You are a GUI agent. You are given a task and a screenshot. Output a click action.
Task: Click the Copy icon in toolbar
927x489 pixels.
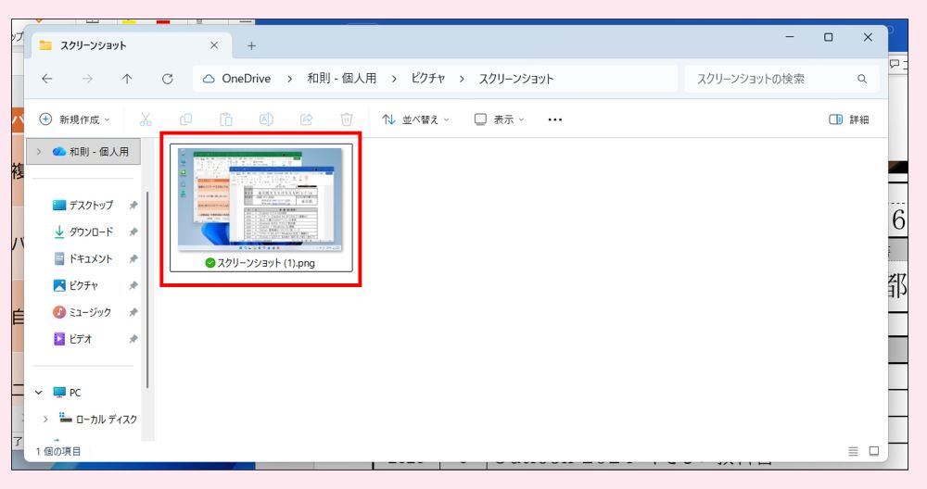(x=186, y=119)
